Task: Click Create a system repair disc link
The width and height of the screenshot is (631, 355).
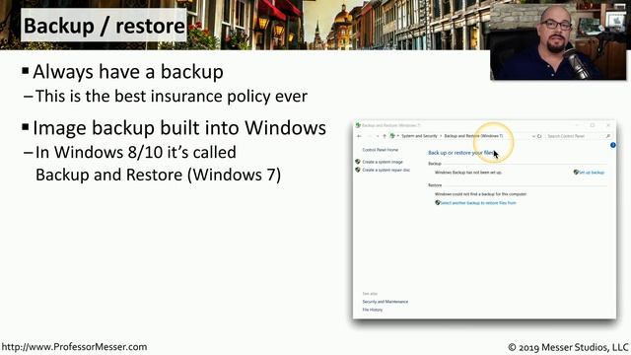Action: pyautogui.click(x=386, y=171)
